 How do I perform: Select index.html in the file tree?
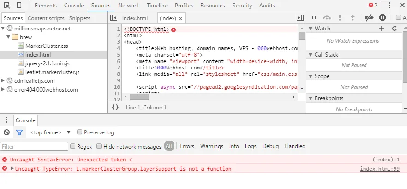tap(38, 55)
